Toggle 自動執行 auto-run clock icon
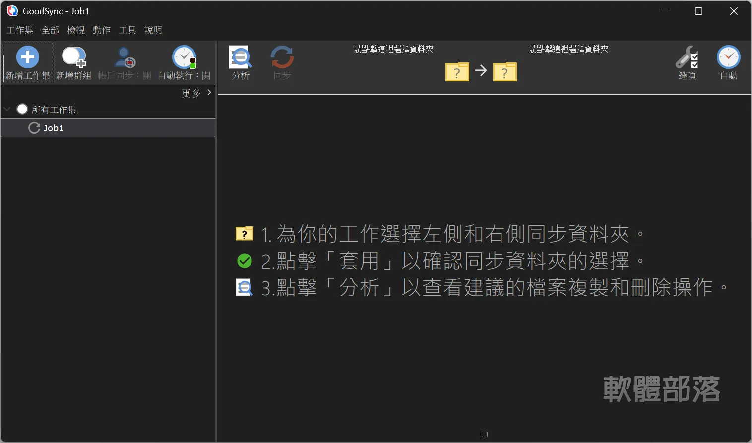 pyautogui.click(x=184, y=57)
